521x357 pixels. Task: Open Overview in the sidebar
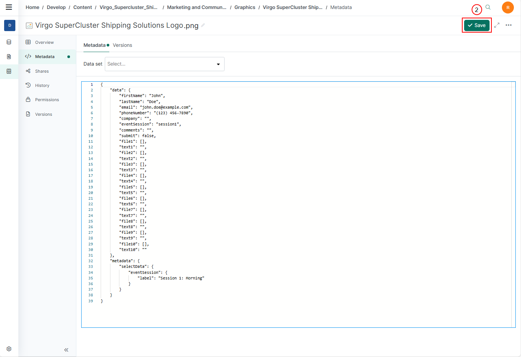(x=44, y=42)
